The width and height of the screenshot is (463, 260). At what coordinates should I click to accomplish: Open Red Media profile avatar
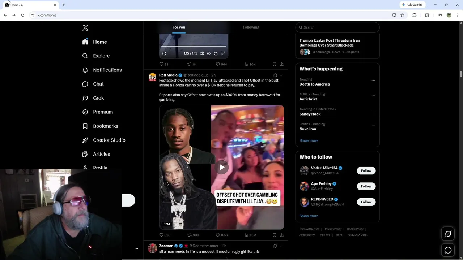tap(152, 77)
